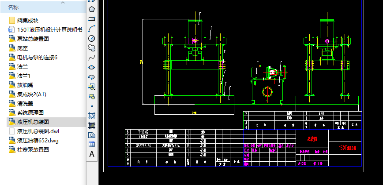Select the 法兰 drawing file
The width and height of the screenshot is (383, 185).
coord(19,67)
